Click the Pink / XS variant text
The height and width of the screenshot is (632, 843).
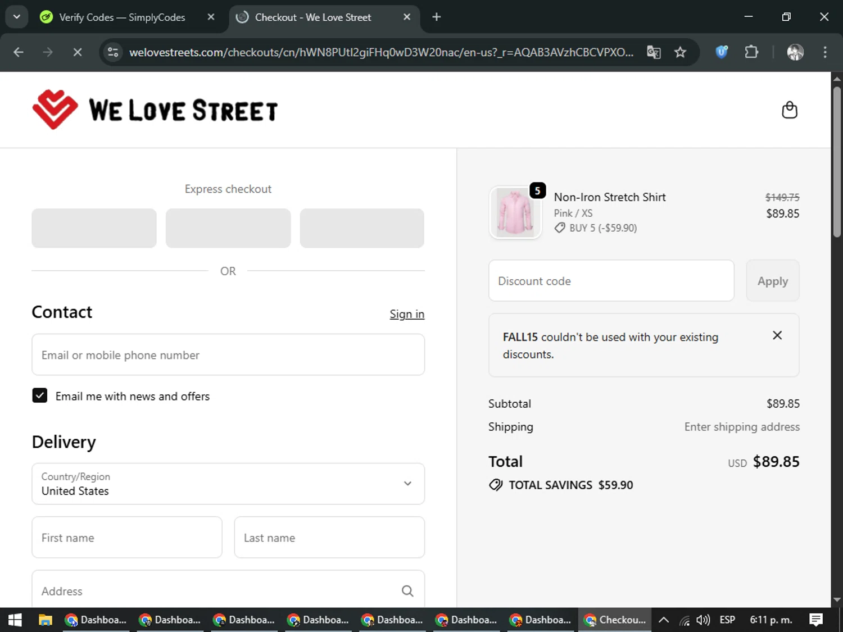[x=573, y=213]
